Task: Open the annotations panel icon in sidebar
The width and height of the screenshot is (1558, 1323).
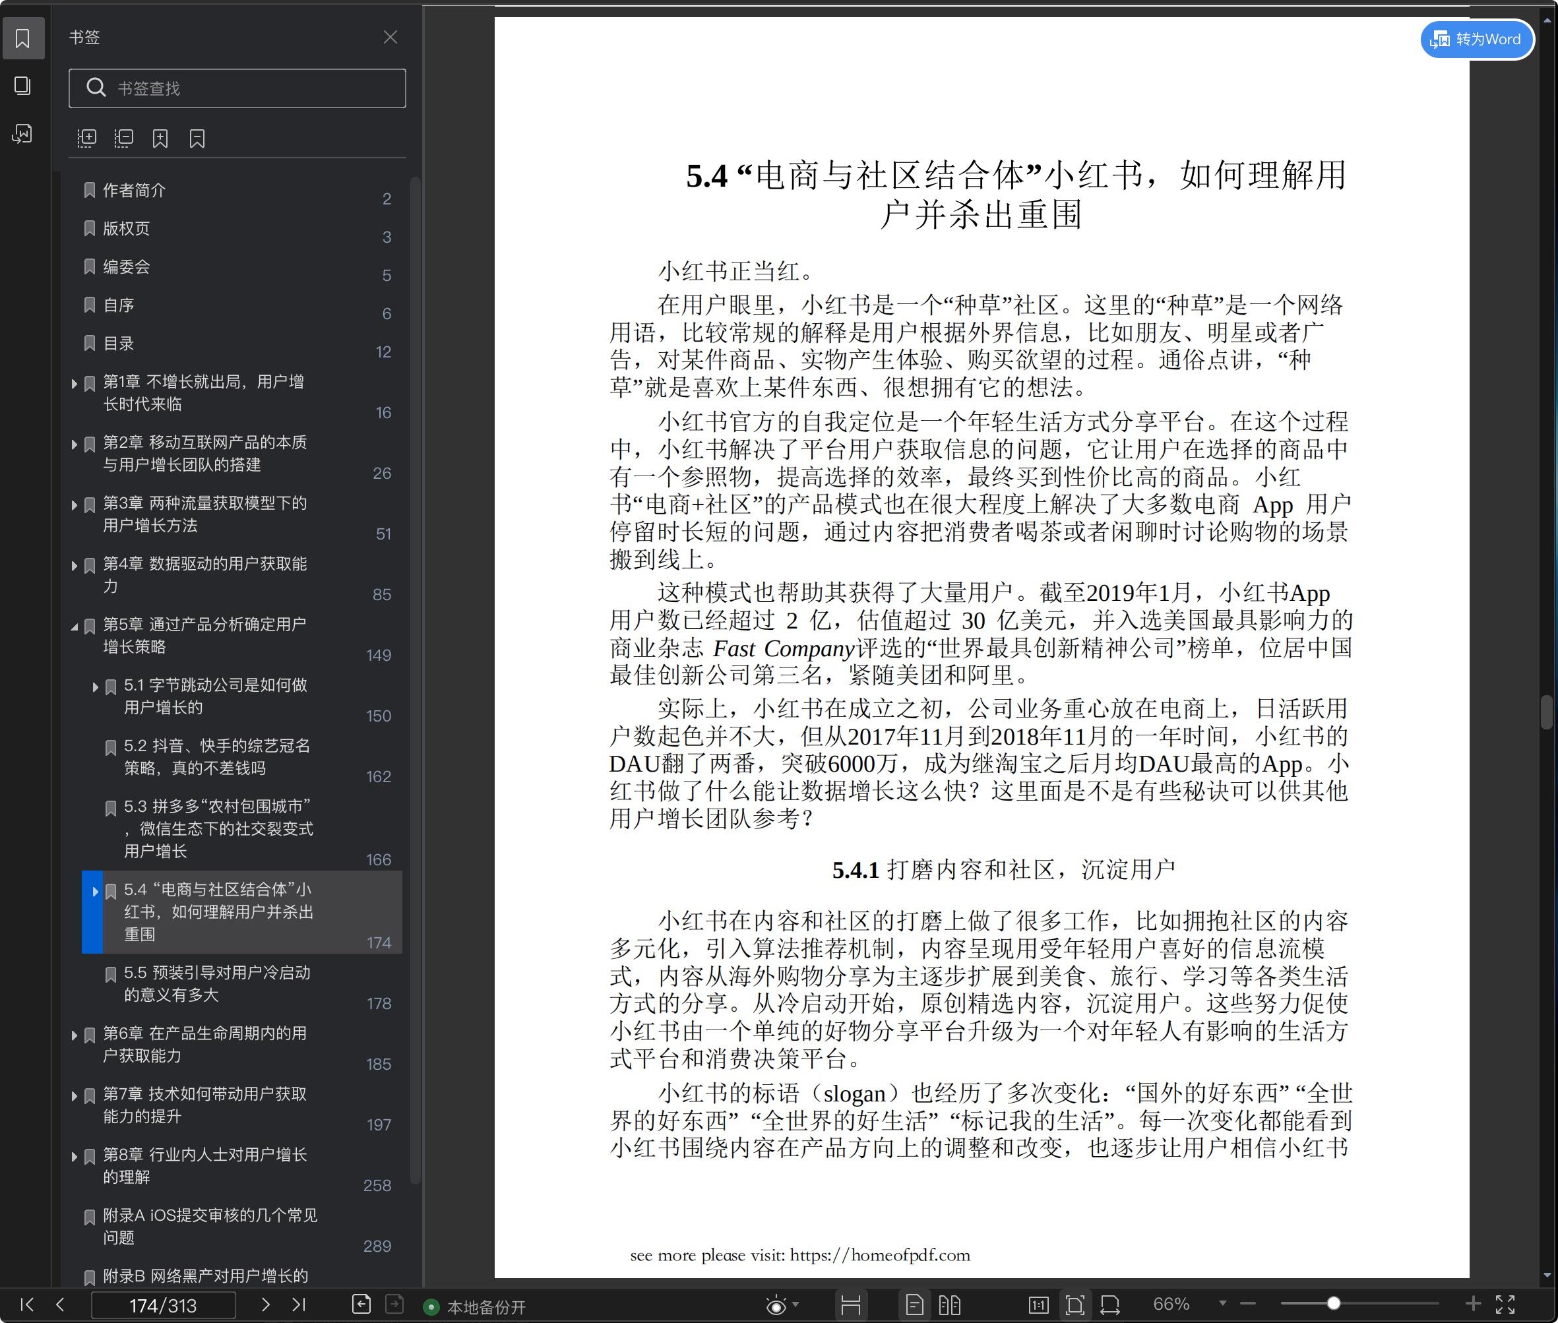Action: coord(22,135)
